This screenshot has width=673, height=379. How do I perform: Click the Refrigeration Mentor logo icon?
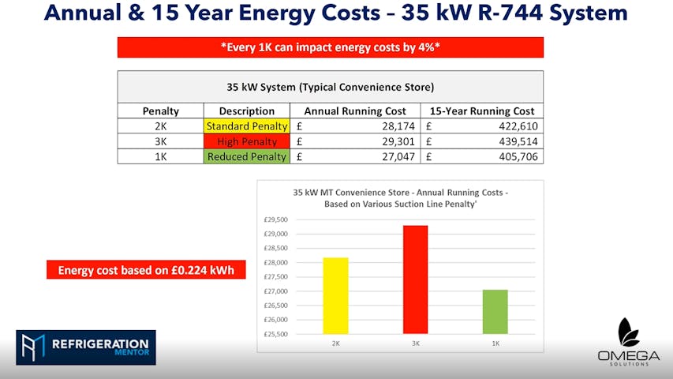pyautogui.click(x=33, y=347)
